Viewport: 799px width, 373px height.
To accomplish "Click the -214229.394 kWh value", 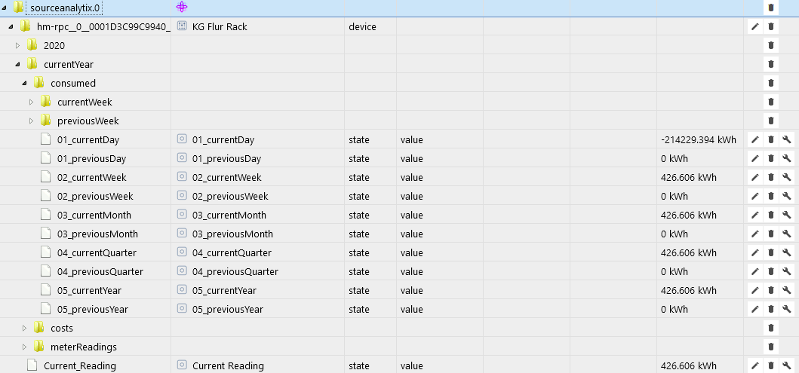I will pos(698,139).
